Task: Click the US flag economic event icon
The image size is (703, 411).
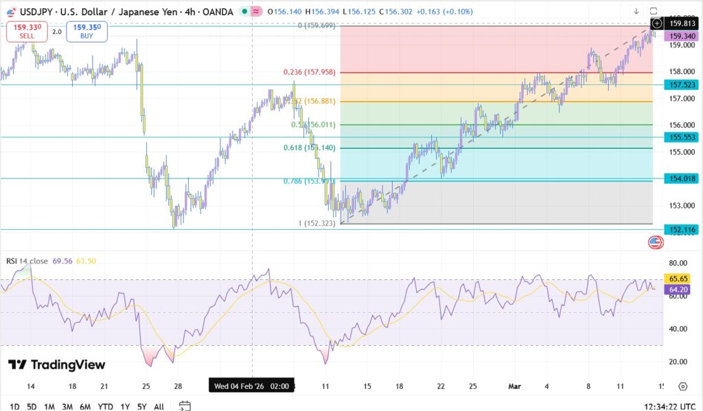Action: coord(655,242)
